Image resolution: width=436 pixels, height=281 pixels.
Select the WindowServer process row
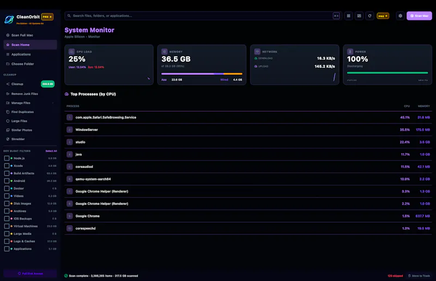pos(248,130)
